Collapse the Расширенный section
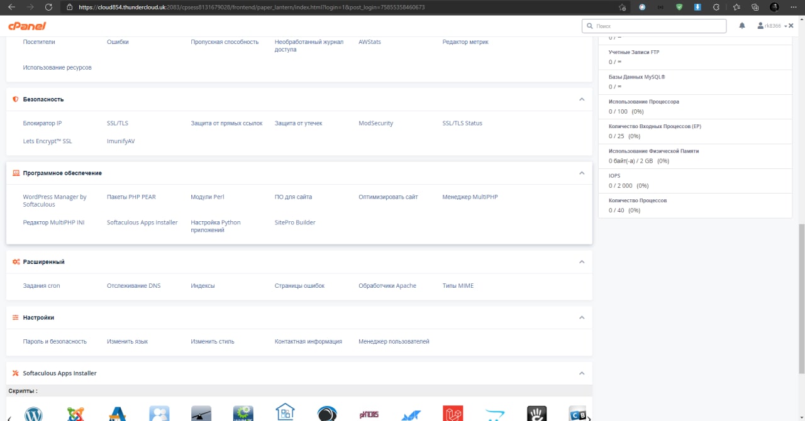805x421 pixels. pos(582,261)
